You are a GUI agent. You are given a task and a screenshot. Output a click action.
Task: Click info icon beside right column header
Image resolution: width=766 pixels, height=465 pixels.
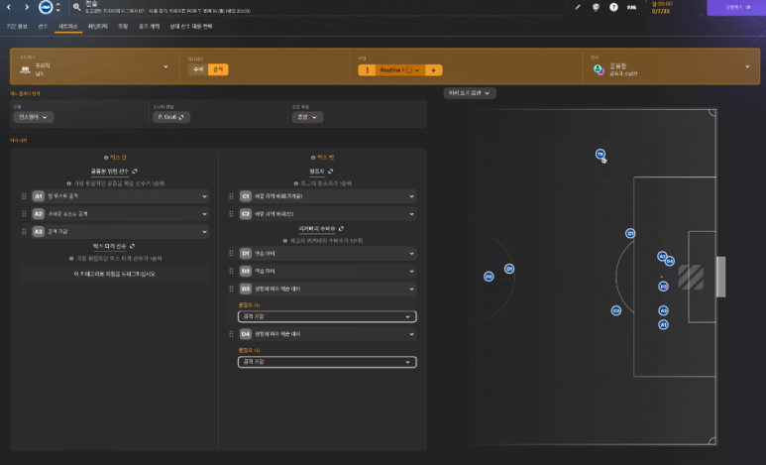pyautogui.click(x=313, y=158)
